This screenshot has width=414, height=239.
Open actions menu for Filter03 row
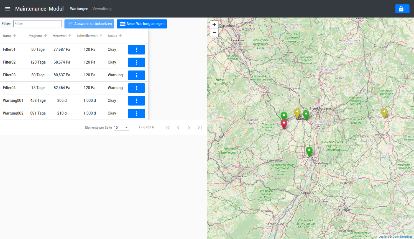pyautogui.click(x=136, y=75)
